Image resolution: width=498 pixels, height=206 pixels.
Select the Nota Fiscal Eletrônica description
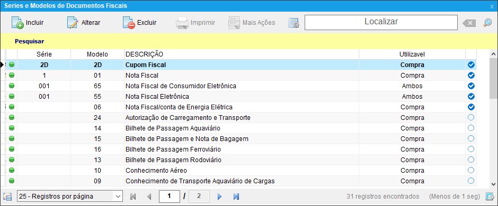(x=242, y=96)
